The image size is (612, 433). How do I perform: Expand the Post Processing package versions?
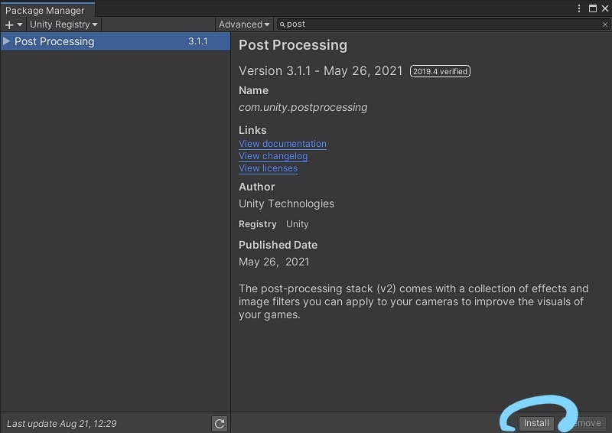(7, 41)
